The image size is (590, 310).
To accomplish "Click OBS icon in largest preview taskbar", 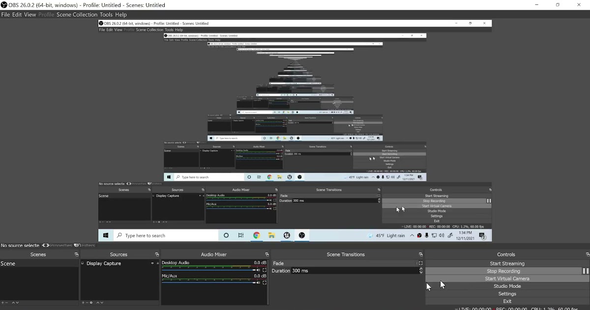I will coord(302,236).
